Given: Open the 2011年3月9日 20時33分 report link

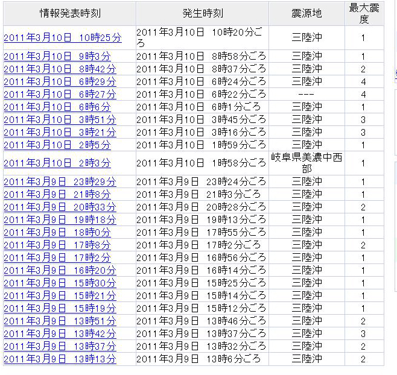Looking at the screenshot, I should click(x=60, y=207).
